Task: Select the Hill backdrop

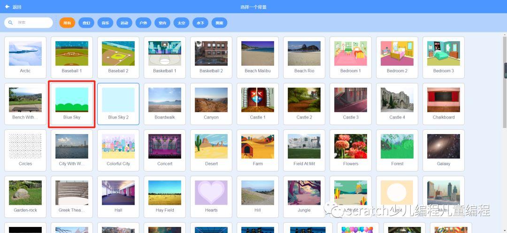Action: point(258,197)
